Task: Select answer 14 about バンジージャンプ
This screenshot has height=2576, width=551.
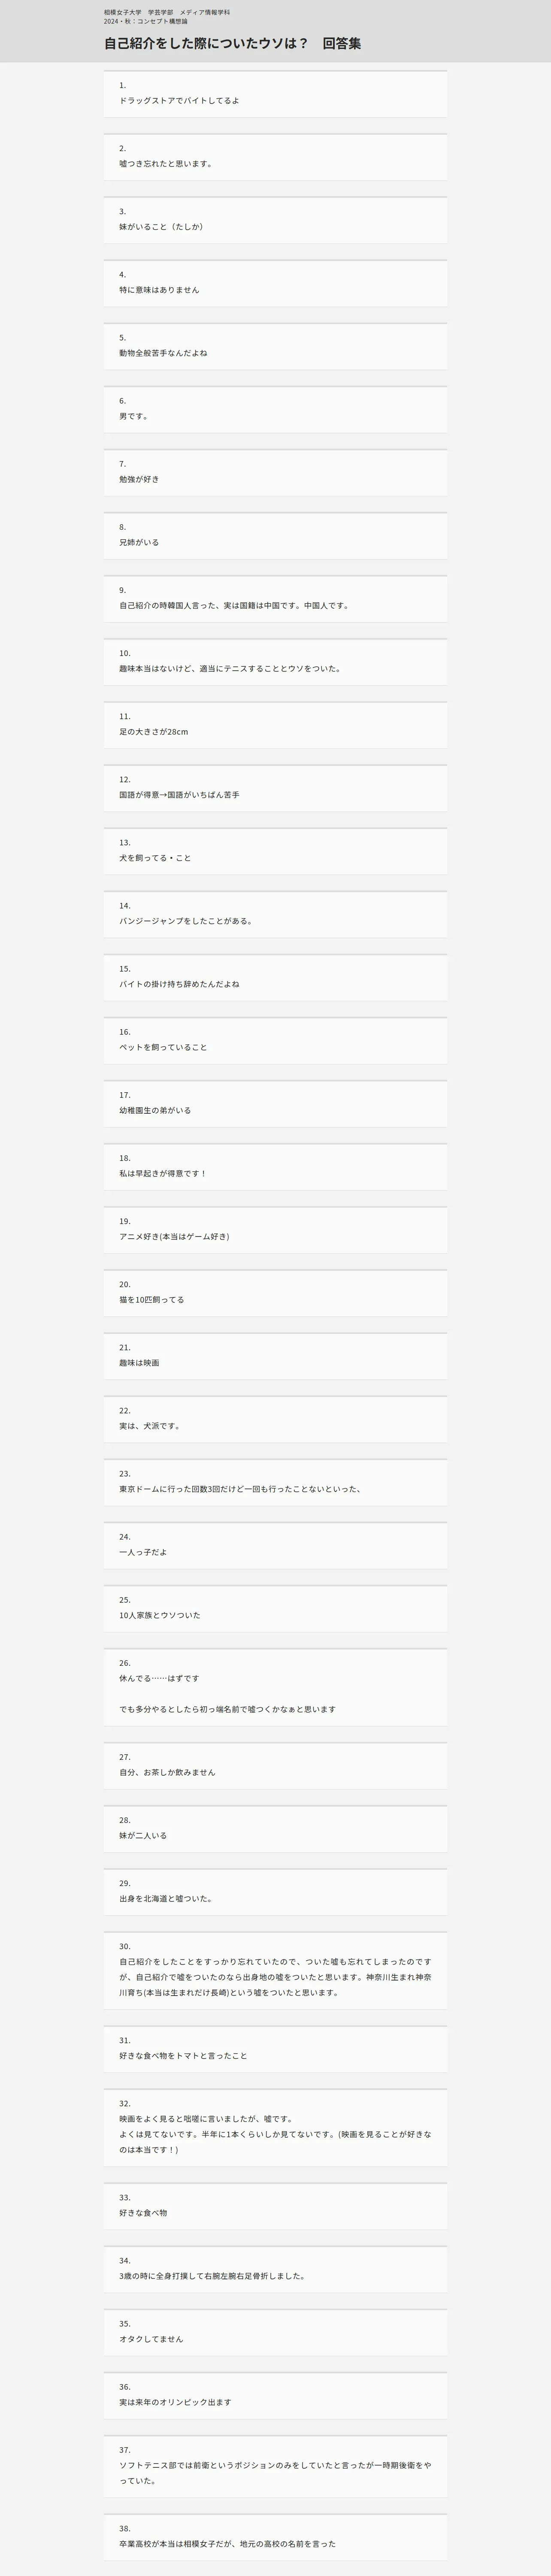Action: point(275,914)
